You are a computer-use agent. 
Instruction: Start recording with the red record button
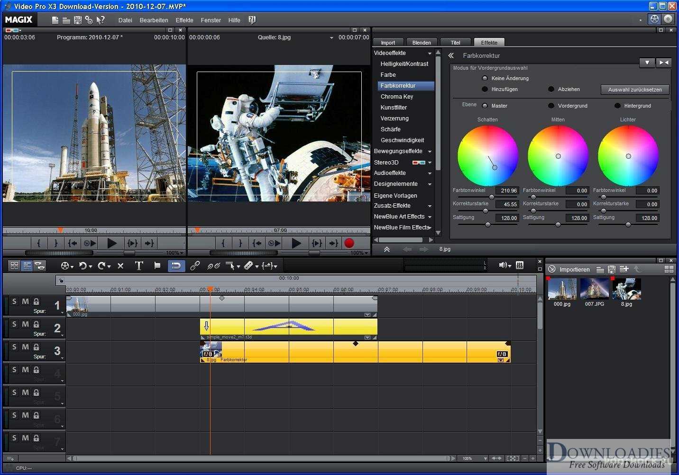pos(349,243)
